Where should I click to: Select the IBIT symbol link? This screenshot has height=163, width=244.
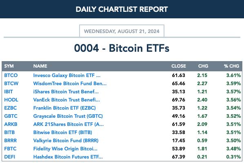(x=9, y=92)
